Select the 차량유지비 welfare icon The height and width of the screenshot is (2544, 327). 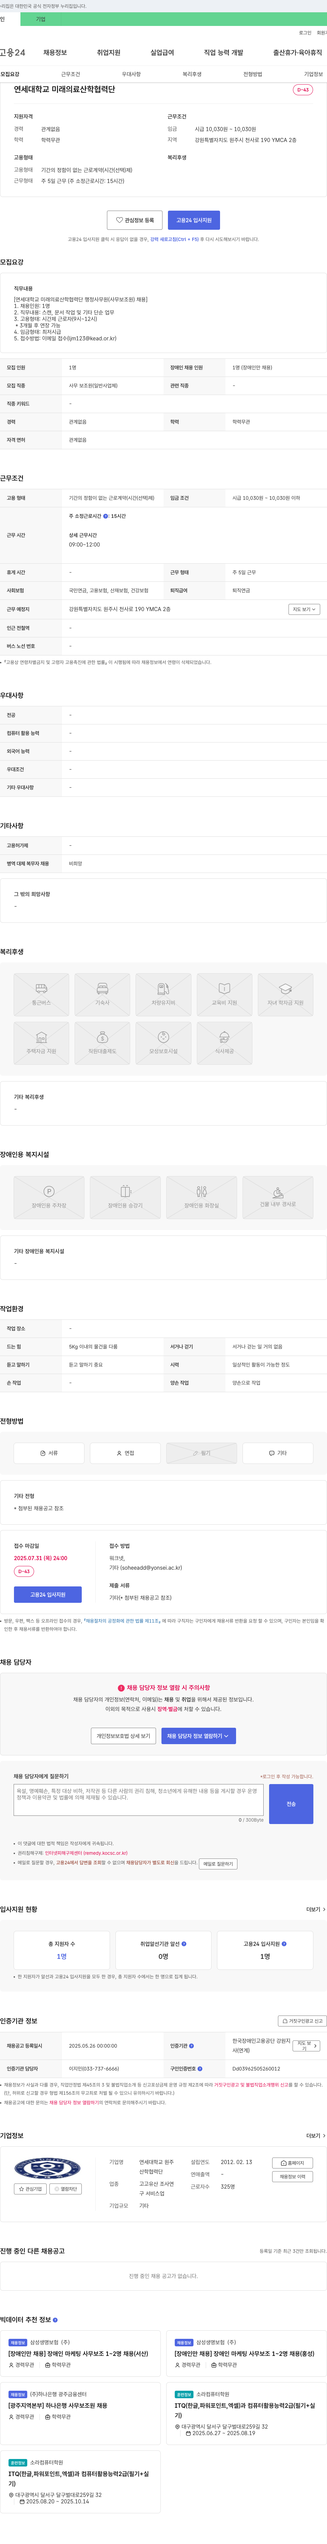(x=163, y=994)
